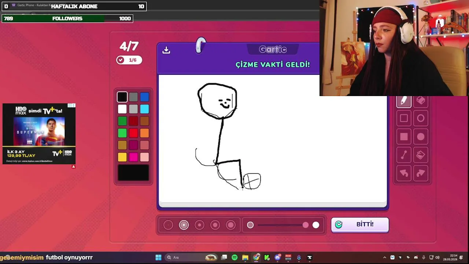Switch to Chrome in the taskbar
The image size is (469, 264).
click(x=256, y=257)
